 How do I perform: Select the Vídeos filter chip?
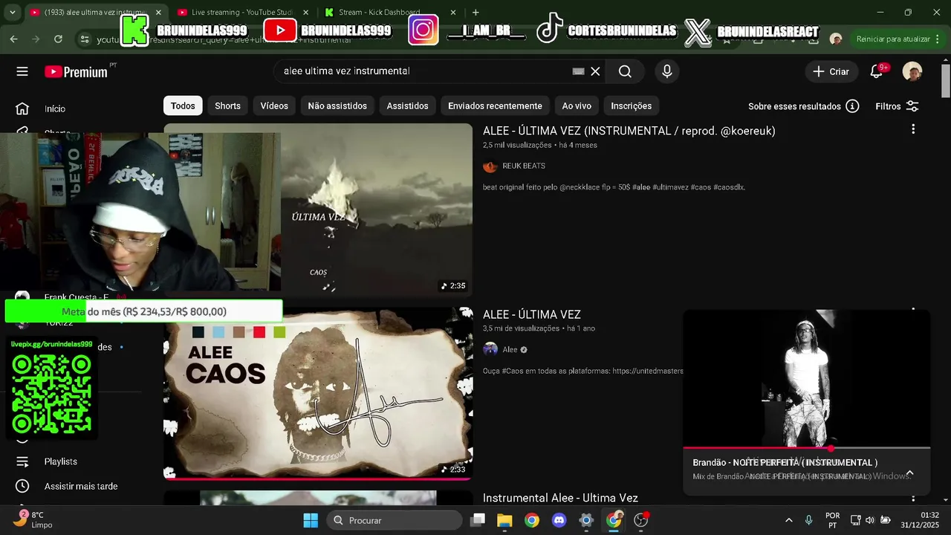(x=274, y=106)
